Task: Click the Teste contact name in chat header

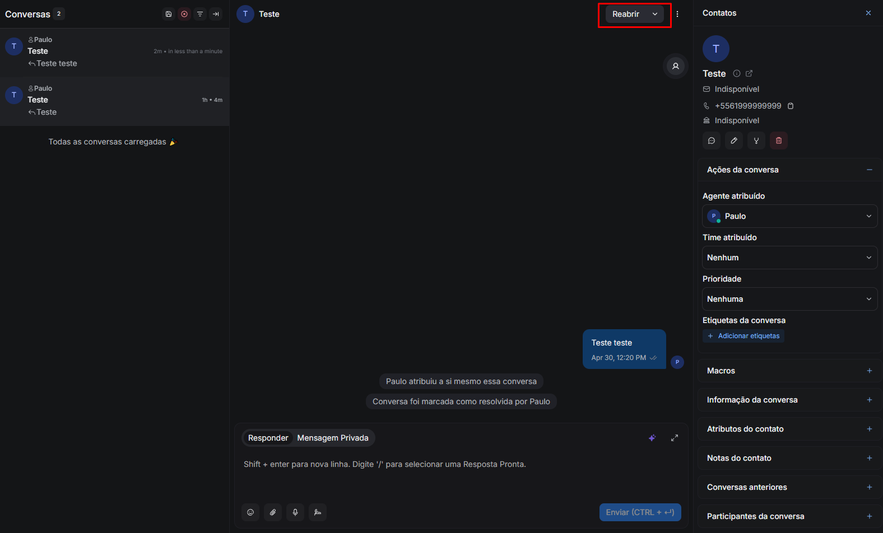Action: tap(269, 14)
